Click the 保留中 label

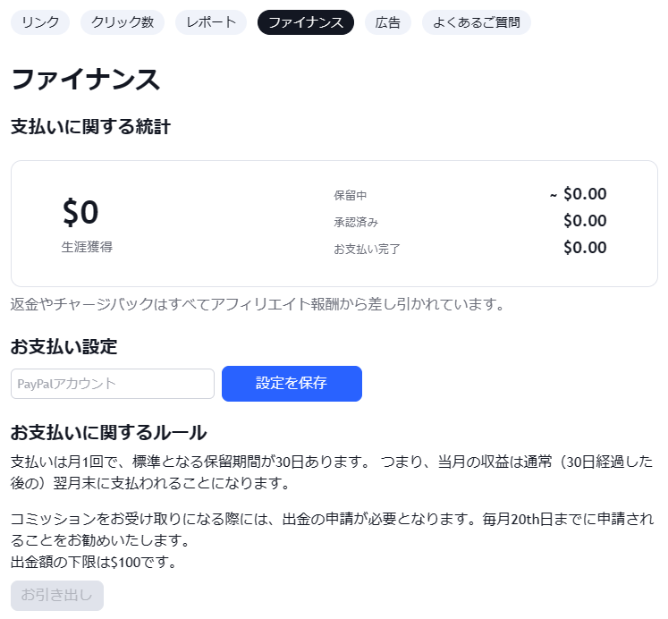pos(351,195)
